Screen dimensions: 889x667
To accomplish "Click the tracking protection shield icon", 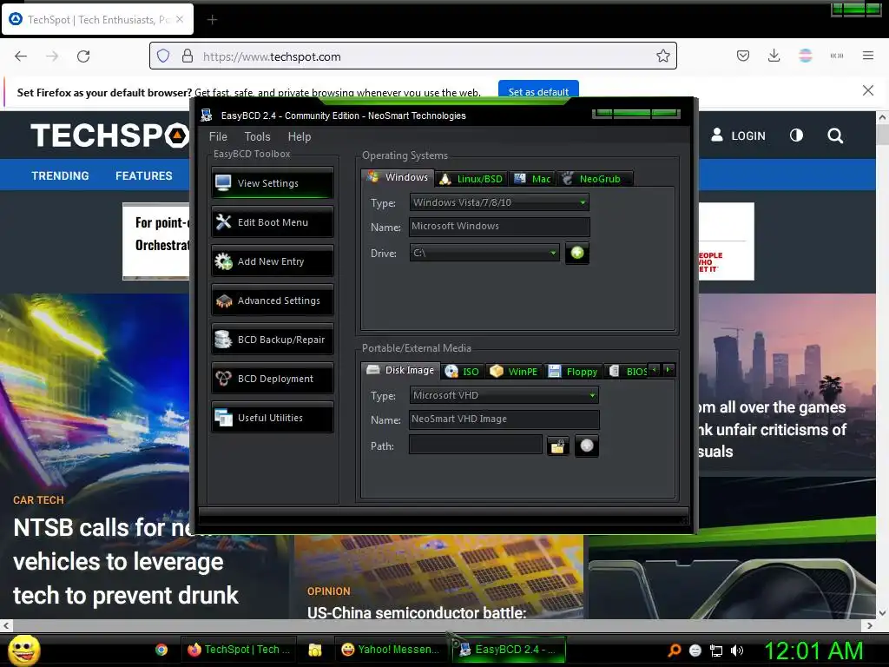I will tap(163, 56).
